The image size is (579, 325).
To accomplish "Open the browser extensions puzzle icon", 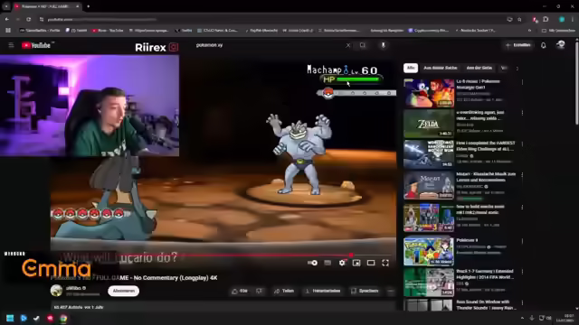I will (x=546, y=19).
